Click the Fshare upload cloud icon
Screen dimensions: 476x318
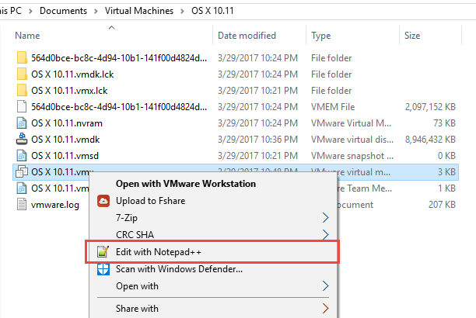pos(103,201)
